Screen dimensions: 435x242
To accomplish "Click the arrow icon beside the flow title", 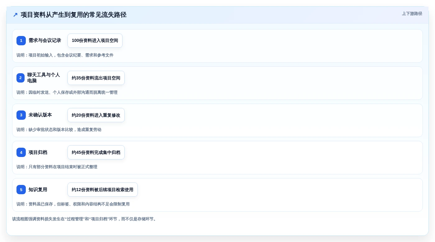I will pos(15,15).
